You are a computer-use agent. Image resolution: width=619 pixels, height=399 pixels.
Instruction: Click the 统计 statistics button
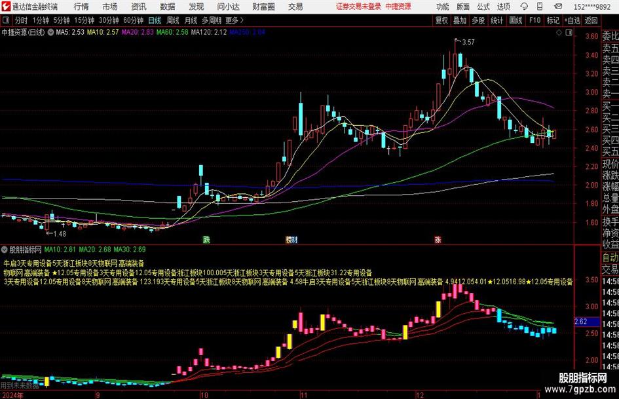coord(497,20)
